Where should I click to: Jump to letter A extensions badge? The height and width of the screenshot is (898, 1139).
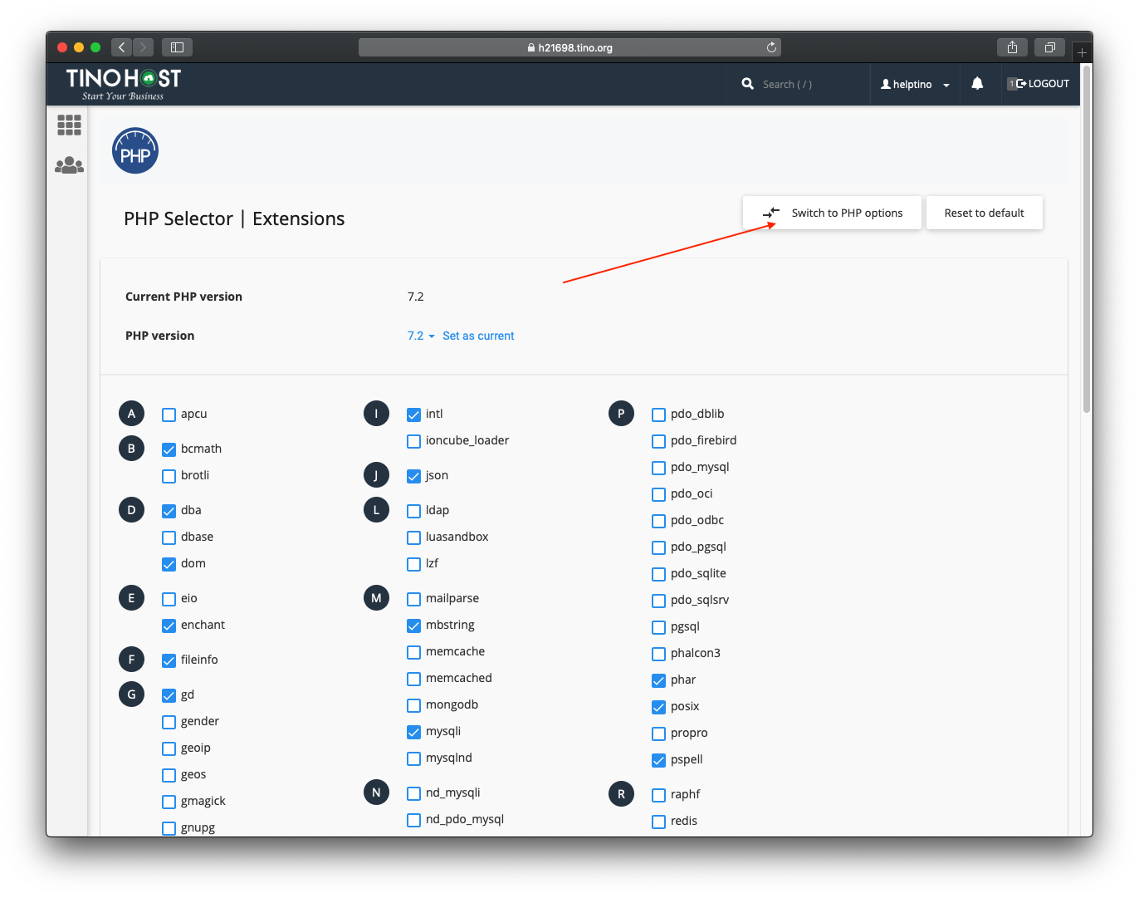[x=131, y=414]
